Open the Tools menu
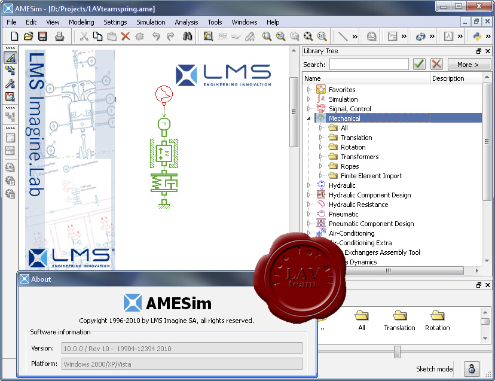Viewport: 495px width, 381px height. pos(215,22)
